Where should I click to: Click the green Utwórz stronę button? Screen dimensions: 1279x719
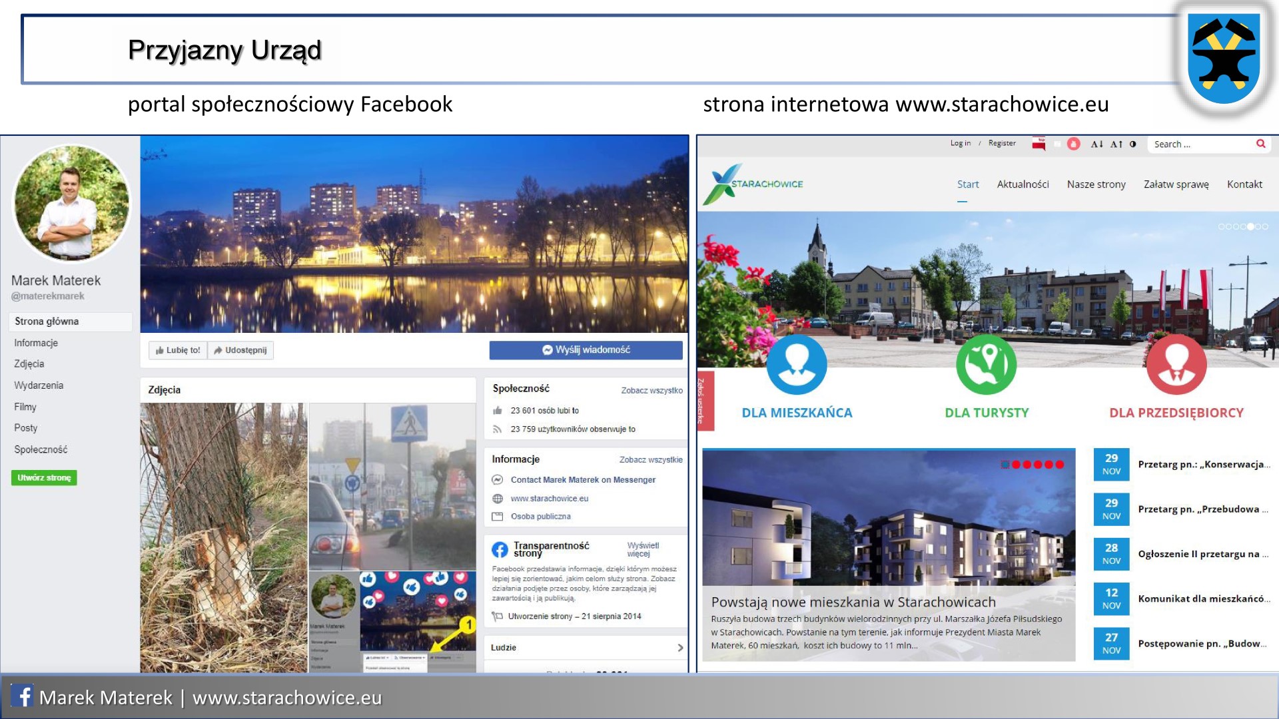point(44,477)
